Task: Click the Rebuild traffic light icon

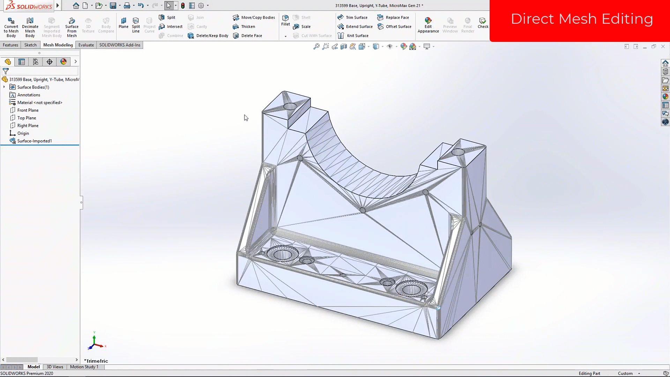Action: [x=183, y=6]
